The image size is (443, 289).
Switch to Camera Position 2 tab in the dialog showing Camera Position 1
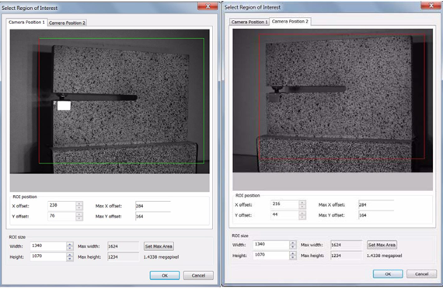[68, 23]
